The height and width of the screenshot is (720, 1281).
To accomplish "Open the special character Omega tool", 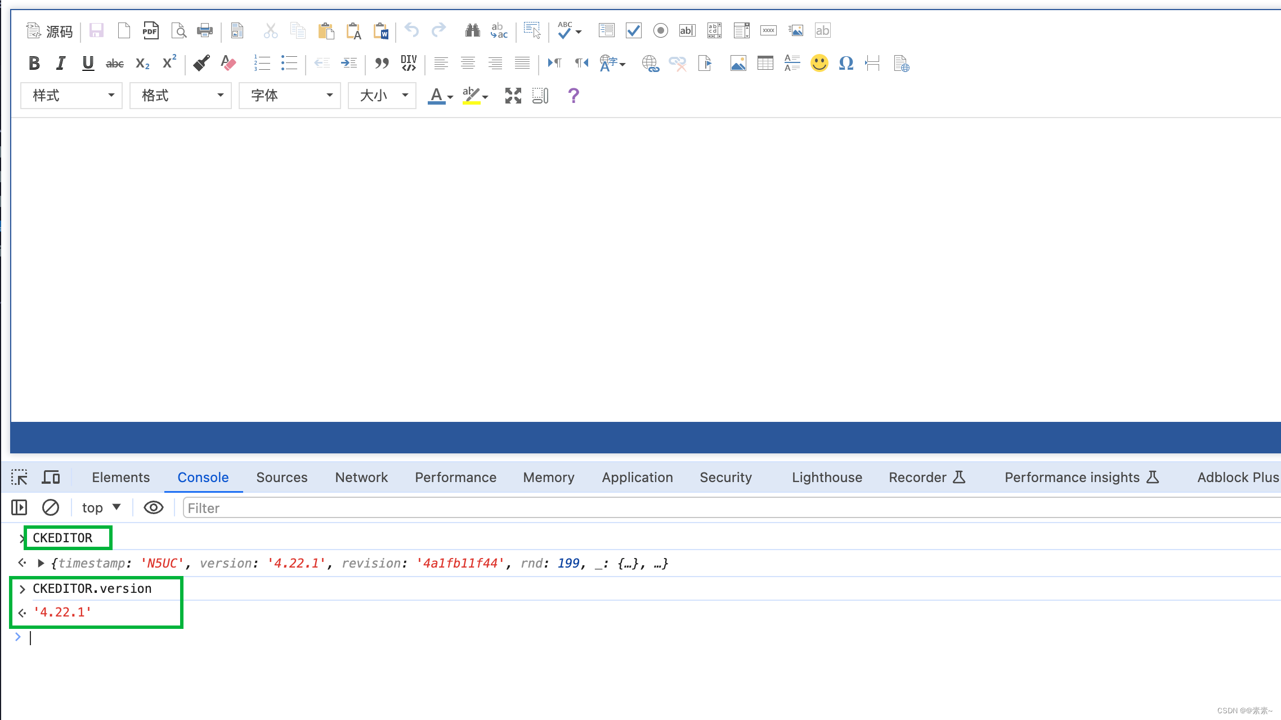I will click(846, 63).
